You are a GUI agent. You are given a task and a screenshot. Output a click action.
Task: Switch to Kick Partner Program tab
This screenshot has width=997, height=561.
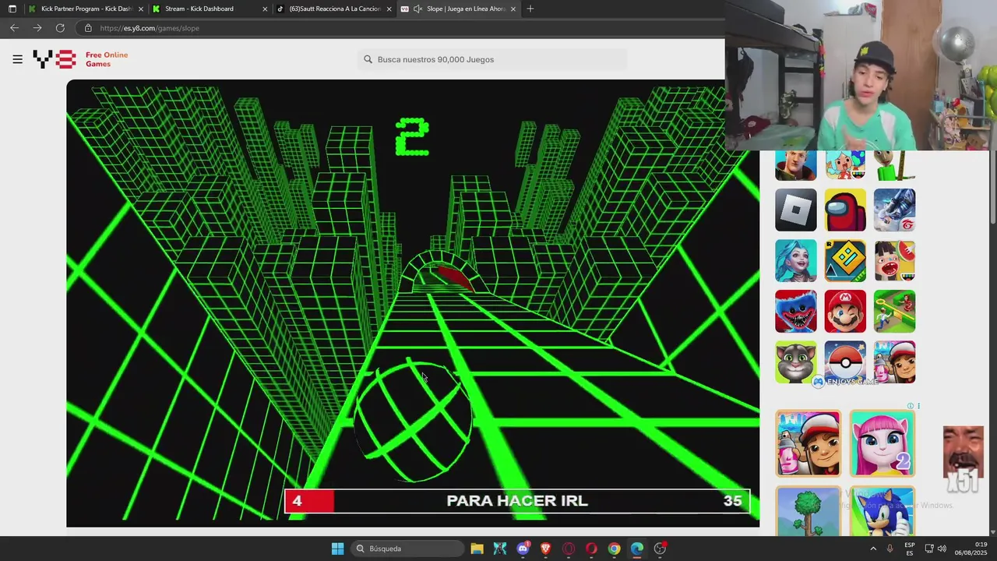(x=86, y=9)
